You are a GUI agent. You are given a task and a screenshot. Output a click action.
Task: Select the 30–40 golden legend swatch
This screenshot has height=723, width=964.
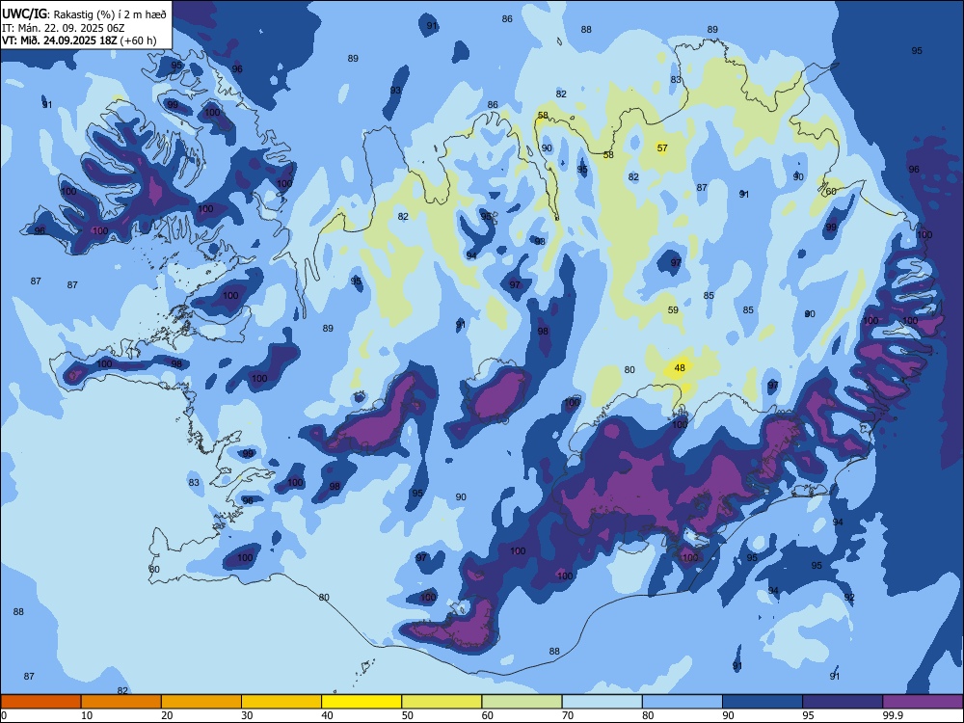281,702
